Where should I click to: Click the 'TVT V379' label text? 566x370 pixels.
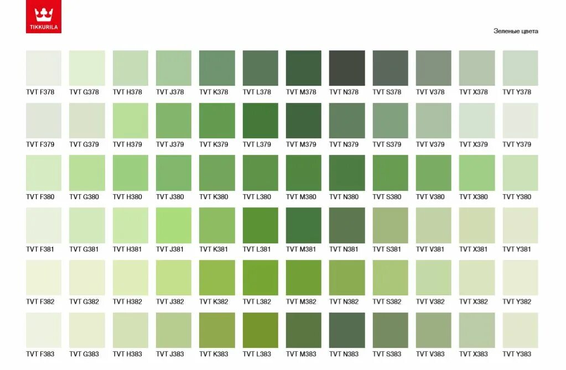coord(430,144)
